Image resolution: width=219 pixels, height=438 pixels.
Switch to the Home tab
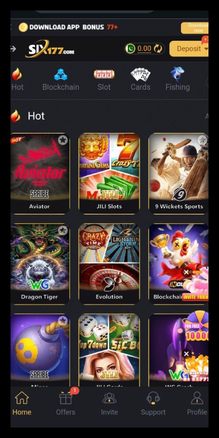(x=22, y=403)
